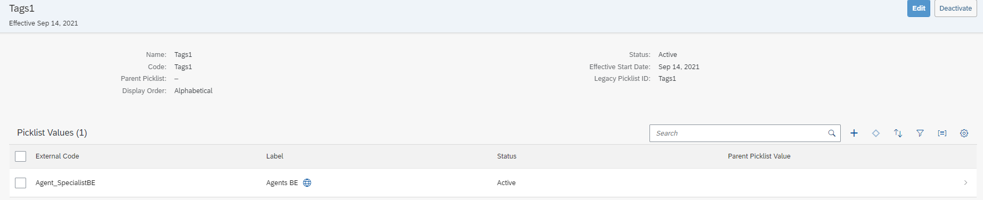The image size is (983, 200).
Task: Click the Parent Picklist Value column header
Action: pyautogui.click(x=759, y=156)
